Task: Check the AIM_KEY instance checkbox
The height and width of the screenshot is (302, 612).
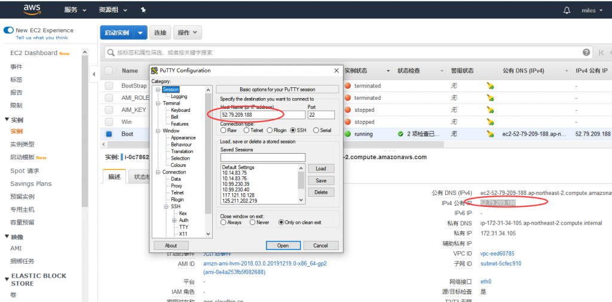Action: click(109, 110)
